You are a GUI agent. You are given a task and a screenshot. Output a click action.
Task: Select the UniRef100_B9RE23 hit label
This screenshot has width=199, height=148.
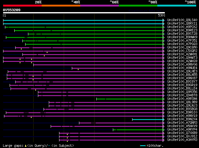point(182,30)
